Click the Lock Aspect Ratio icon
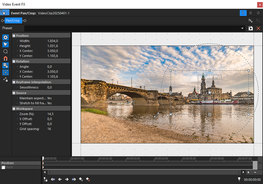The width and height of the screenshot is (263, 184). point(5,65)
